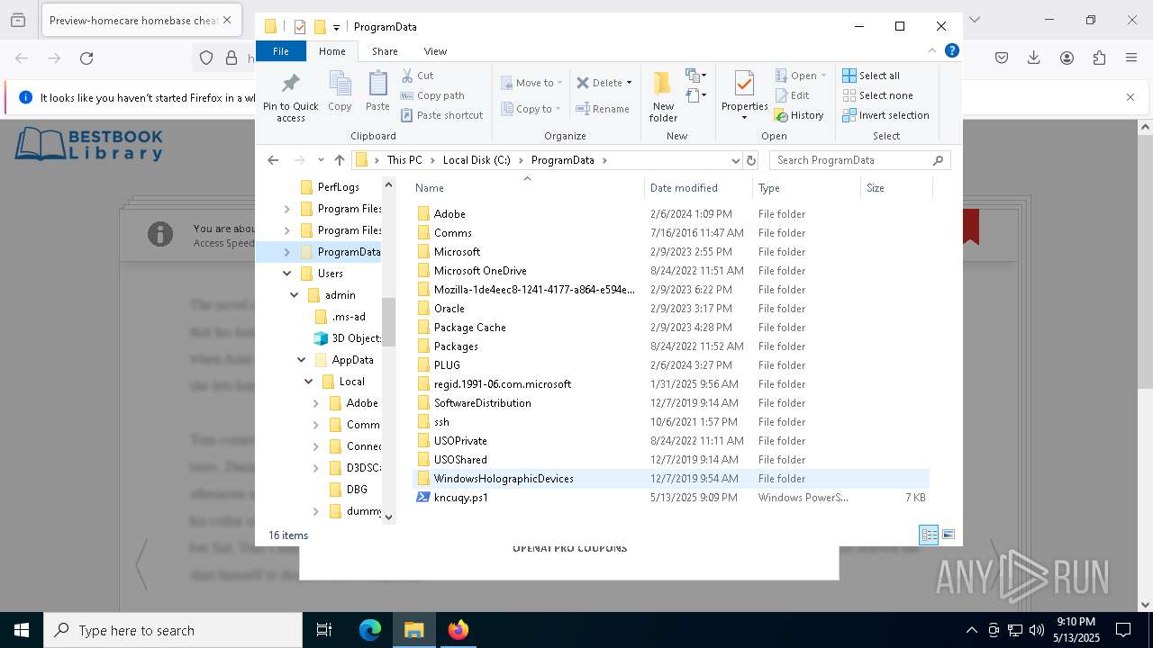This screenshot has width=1153, height=648.
Task: Go back with Explorer's back arrow
Action: point(273,160)
